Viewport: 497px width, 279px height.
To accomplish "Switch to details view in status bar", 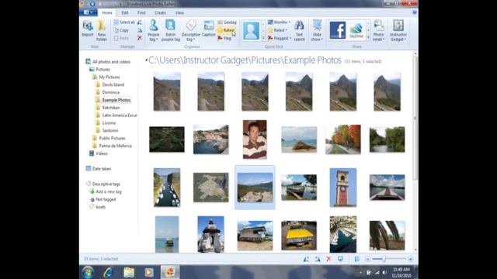I will [357, 259].
